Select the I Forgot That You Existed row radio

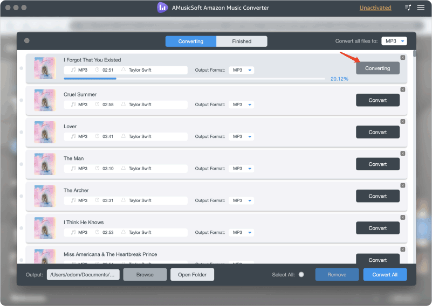pyautogui.click(x=21, y=68)
